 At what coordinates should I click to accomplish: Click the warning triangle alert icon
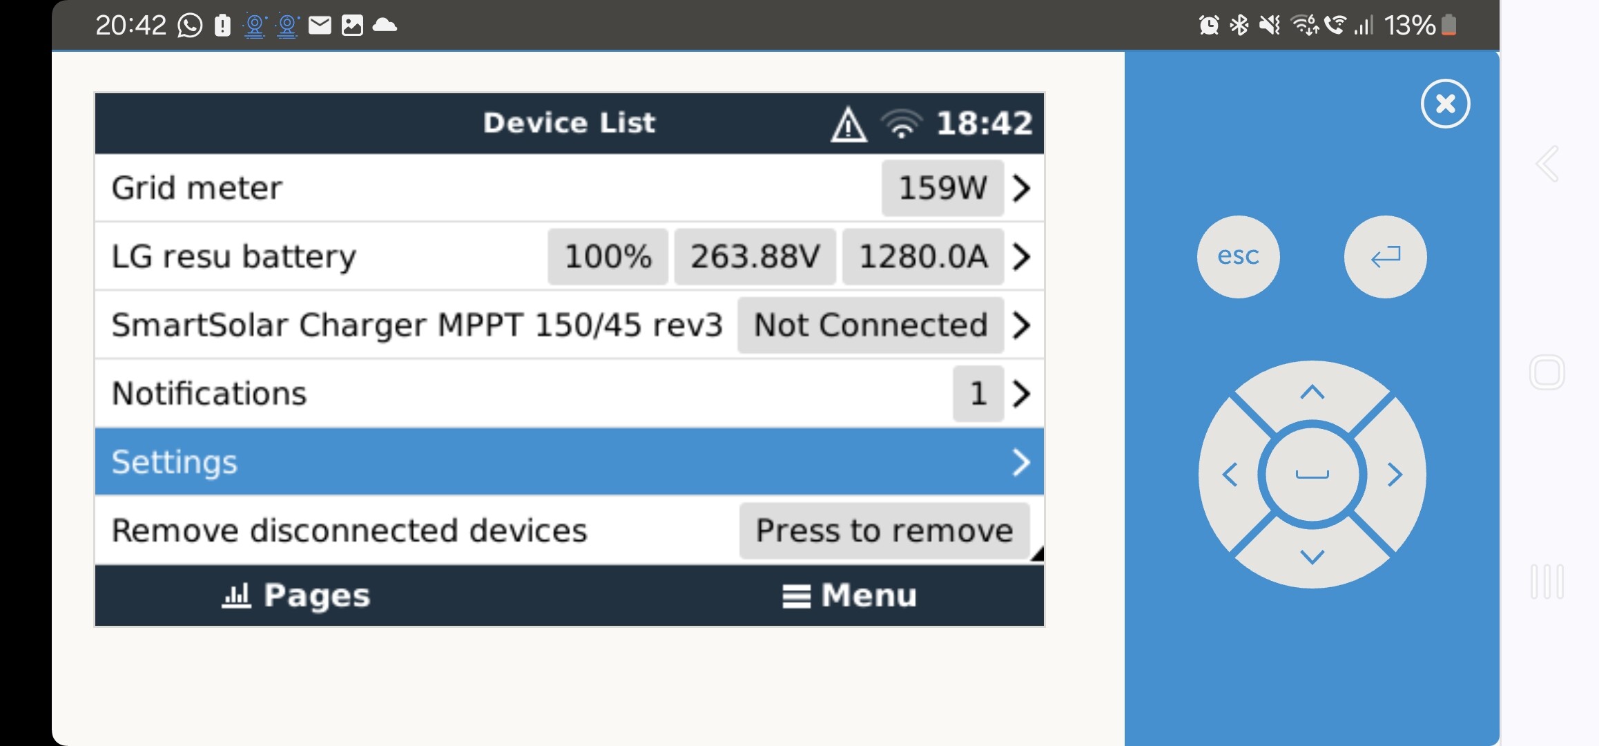[848, 125]
